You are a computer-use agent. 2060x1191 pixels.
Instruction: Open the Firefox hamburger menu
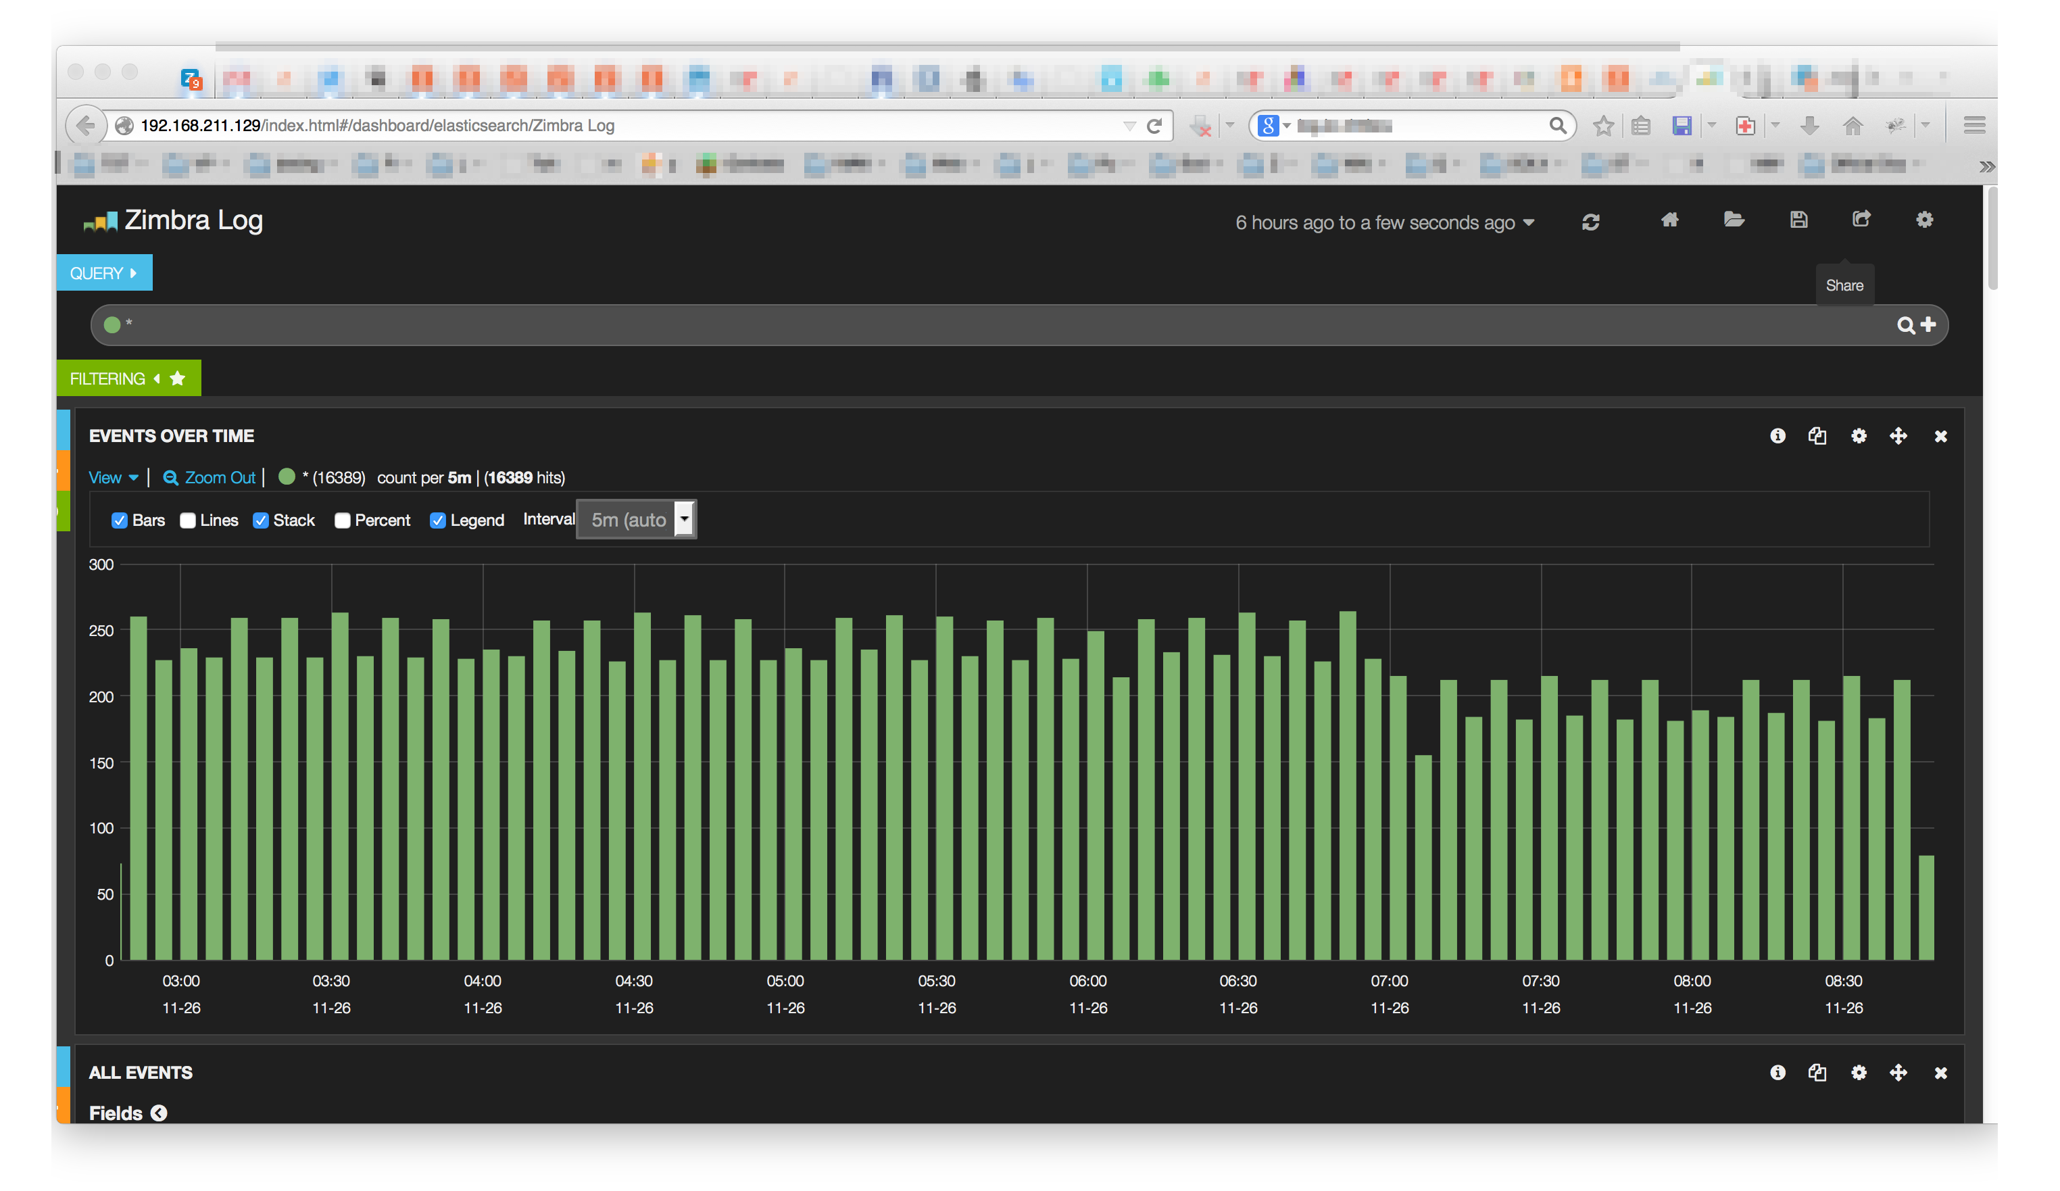[x=1973, y=126]
